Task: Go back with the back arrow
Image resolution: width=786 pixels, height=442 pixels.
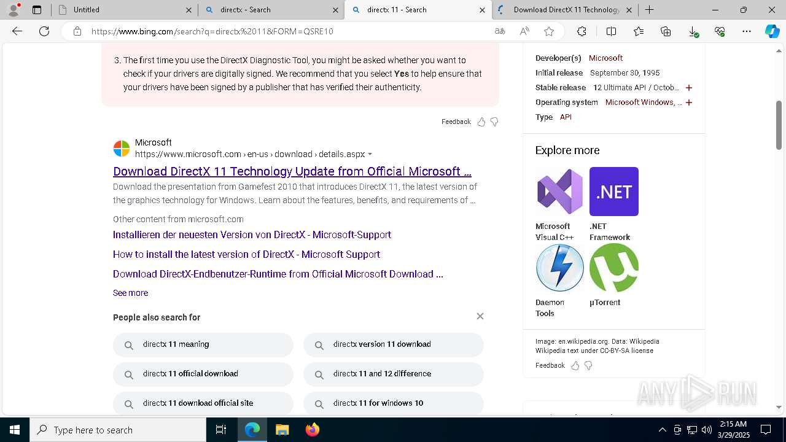Action: click(17, 31)
